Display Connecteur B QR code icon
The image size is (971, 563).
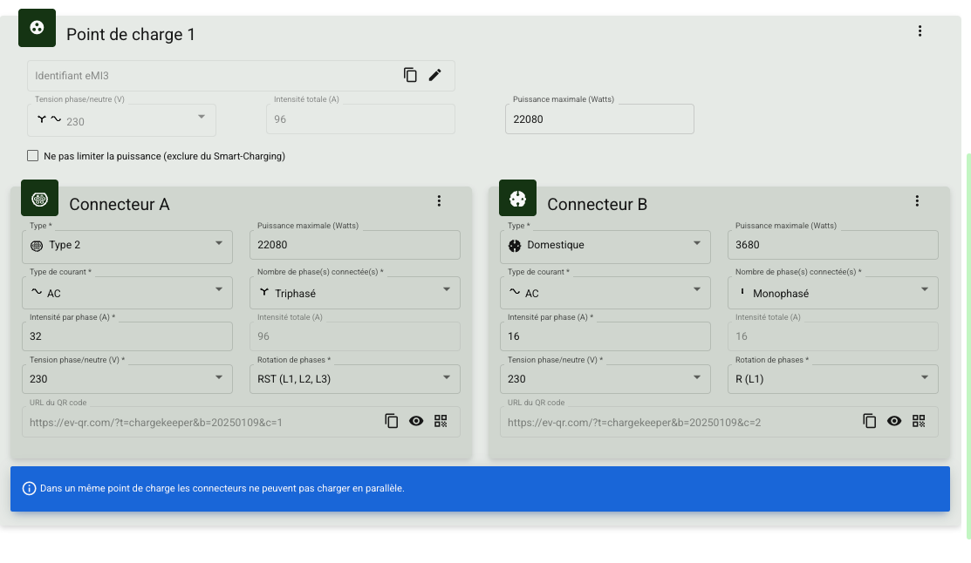pos(919,422)
